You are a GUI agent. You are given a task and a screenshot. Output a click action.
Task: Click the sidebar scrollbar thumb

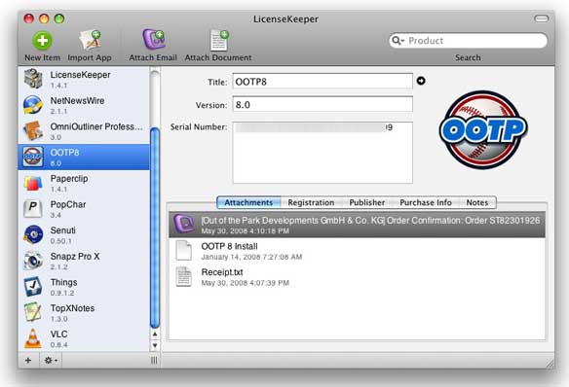[x=155, y=229]
